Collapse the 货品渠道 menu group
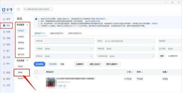 [x=27, y=61]
